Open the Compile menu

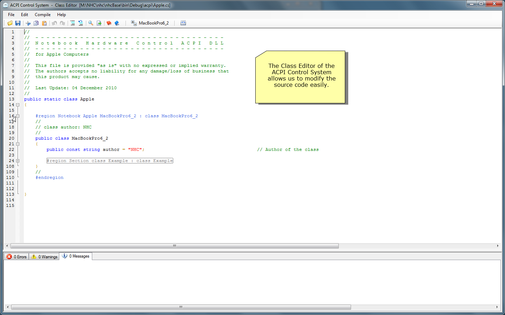click(x=42, y=15)
